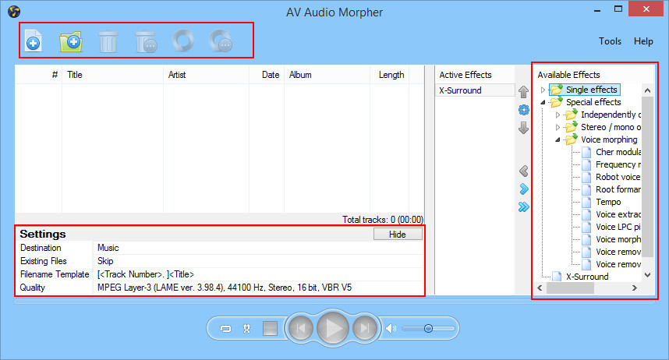Select the Stereo / mono tree item
This screenshot has width=669, height=360.
pyautogui.click(x=611, y=127)
